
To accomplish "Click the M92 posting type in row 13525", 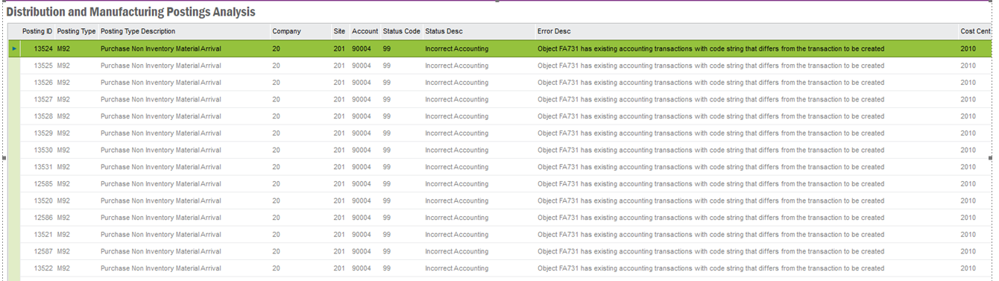I will coord(63,66).
